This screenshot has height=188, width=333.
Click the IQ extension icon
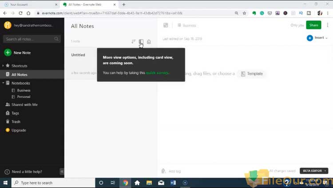pos(301,13)
